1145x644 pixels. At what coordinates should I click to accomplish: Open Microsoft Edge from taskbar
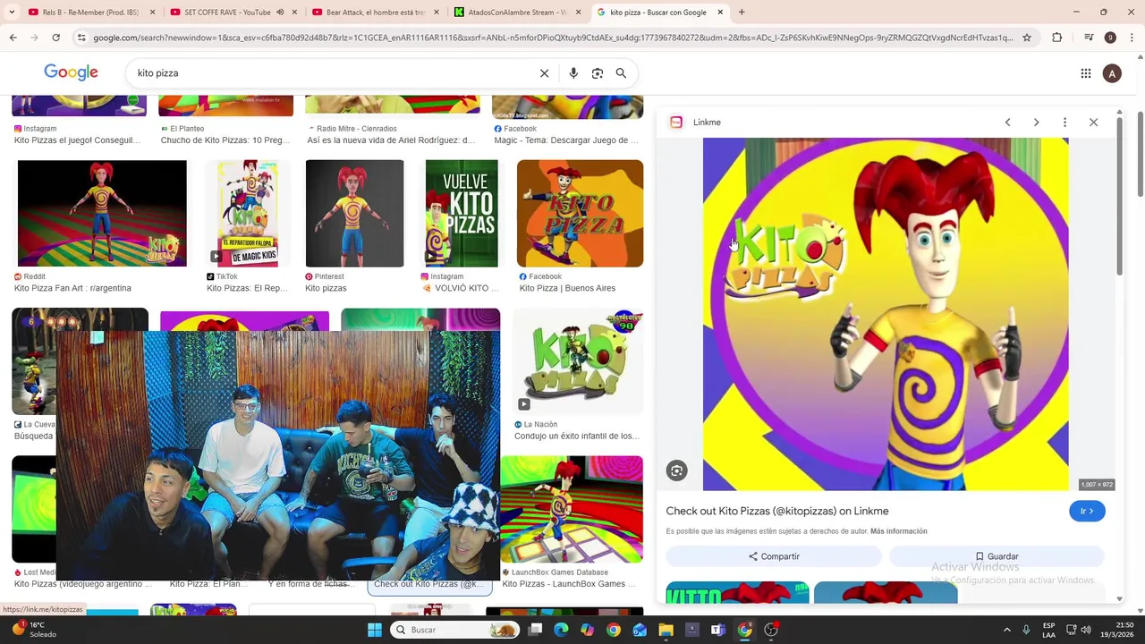[x=561, y=630]
